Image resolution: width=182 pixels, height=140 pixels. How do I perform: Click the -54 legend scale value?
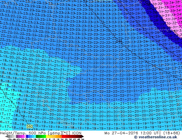point(9,139)
